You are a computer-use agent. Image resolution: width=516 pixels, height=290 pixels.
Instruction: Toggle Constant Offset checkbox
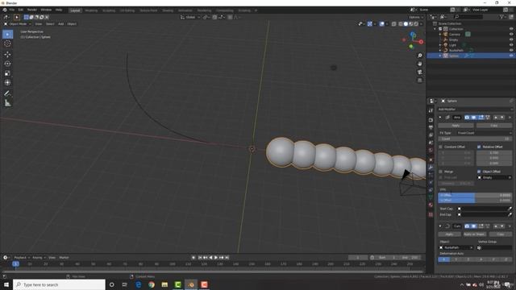441,147
